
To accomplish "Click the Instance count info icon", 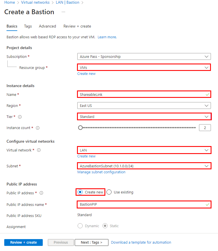I will pos(38,128).
